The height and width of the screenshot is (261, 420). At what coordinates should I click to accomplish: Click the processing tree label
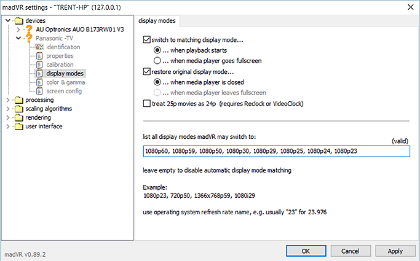pos(39,100)
